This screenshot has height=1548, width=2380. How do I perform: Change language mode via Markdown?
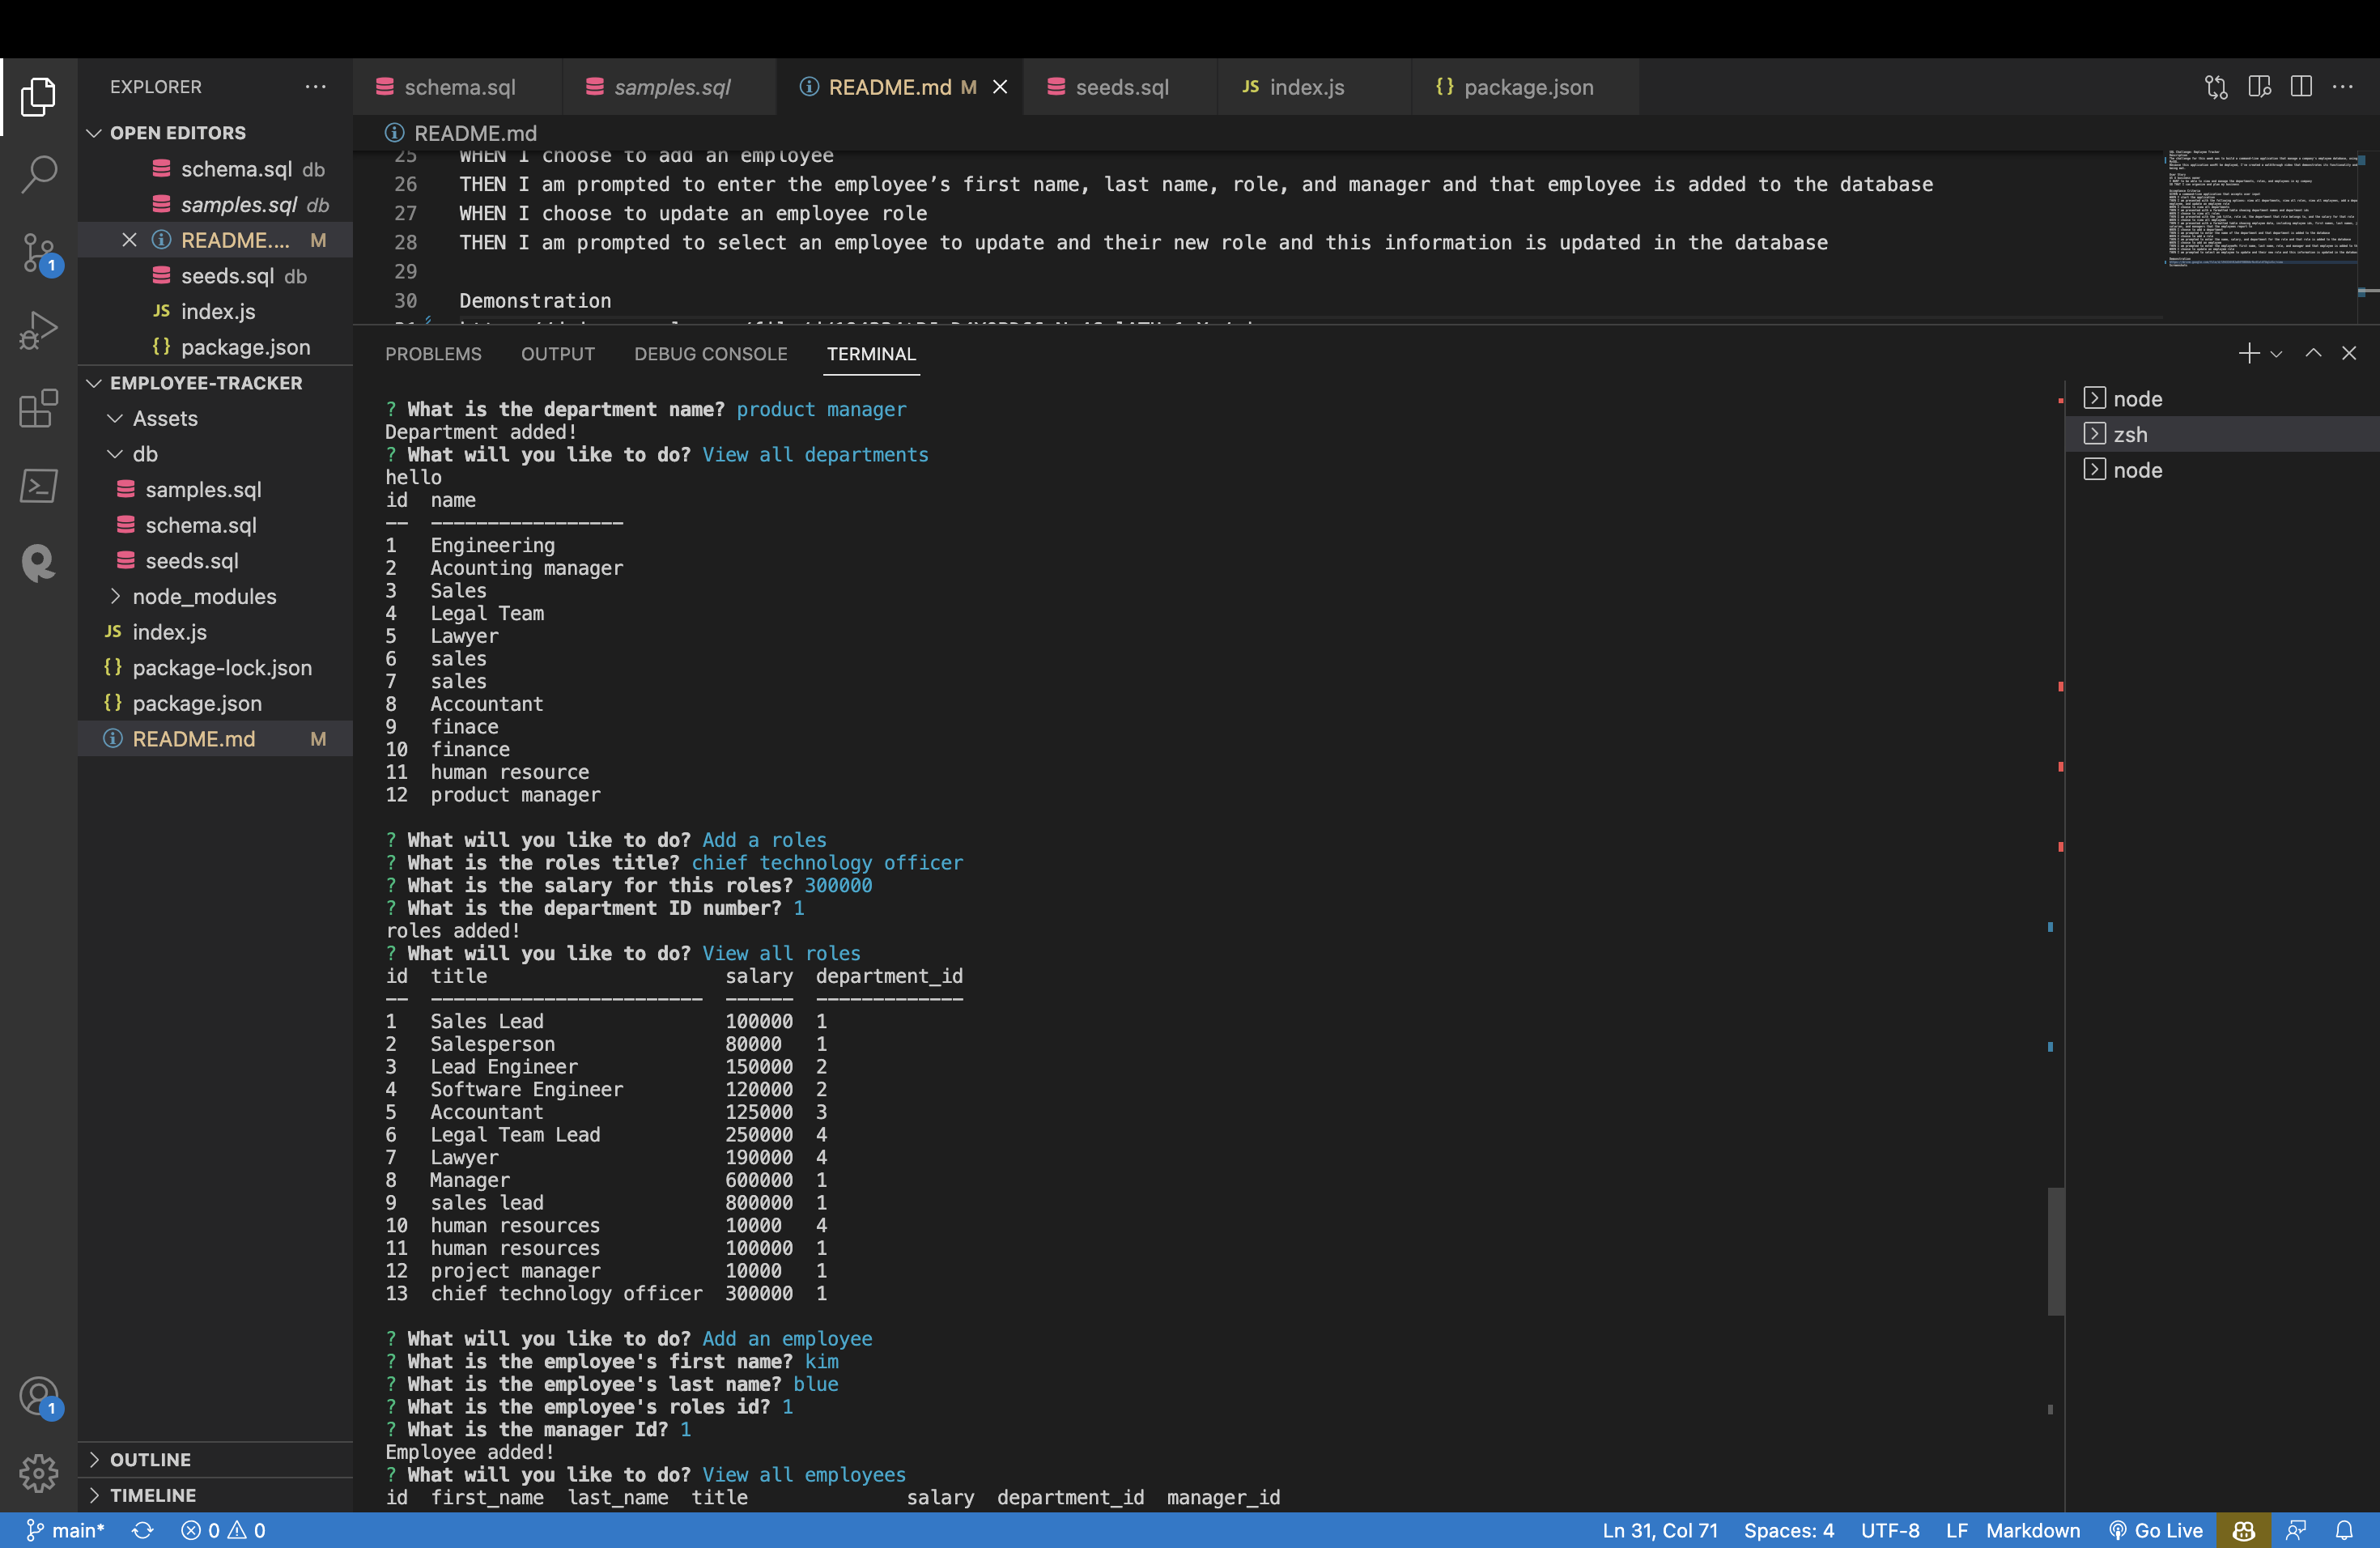(x=2033, y=1530)
